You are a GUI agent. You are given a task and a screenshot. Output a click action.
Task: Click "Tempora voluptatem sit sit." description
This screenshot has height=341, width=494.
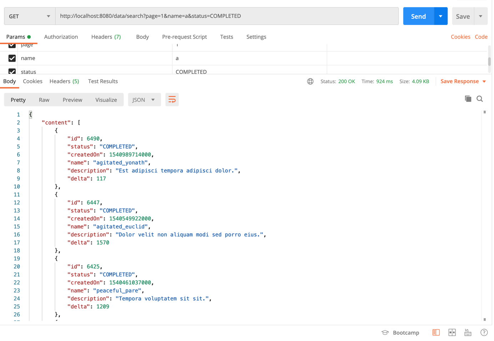click(162, 299)
